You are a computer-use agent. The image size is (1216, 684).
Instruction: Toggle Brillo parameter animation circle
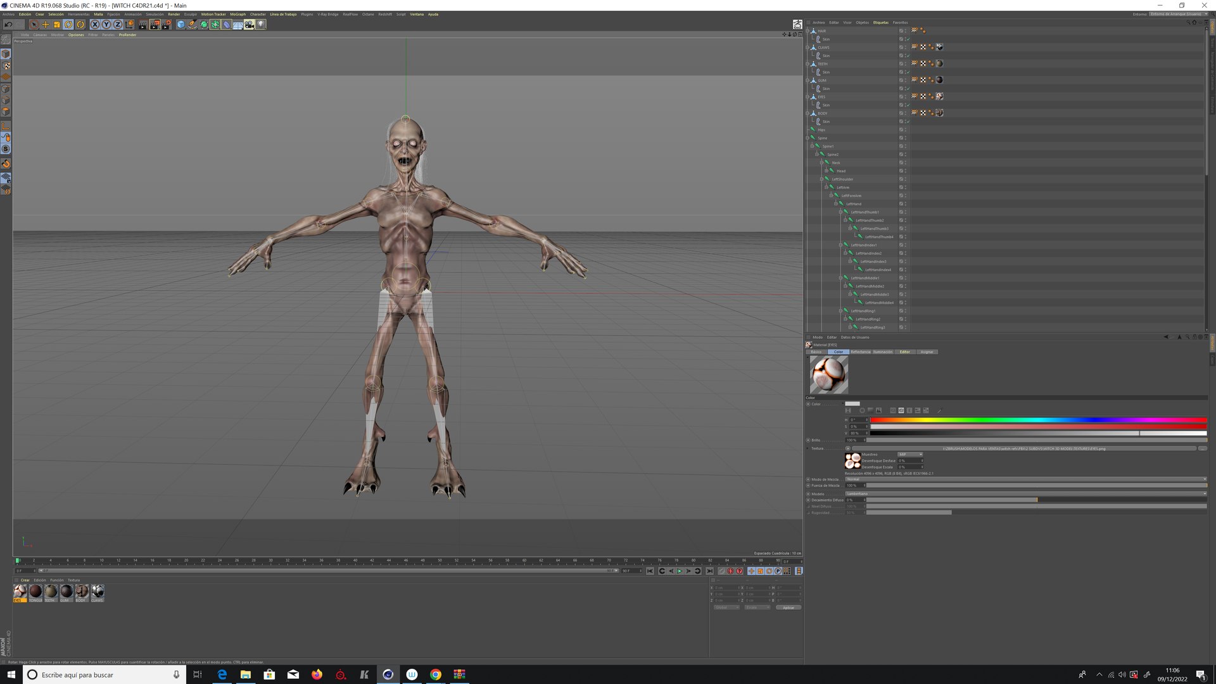click(808, 440)
